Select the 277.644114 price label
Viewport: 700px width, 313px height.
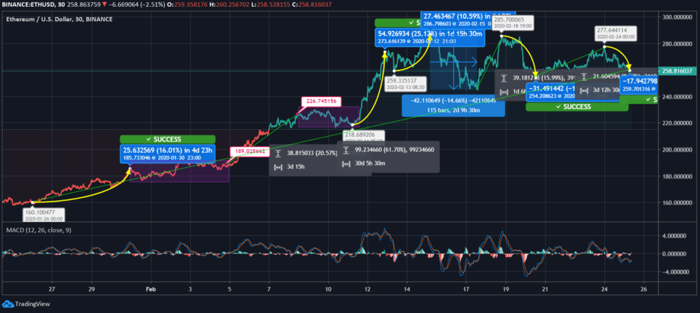[617, 33]
